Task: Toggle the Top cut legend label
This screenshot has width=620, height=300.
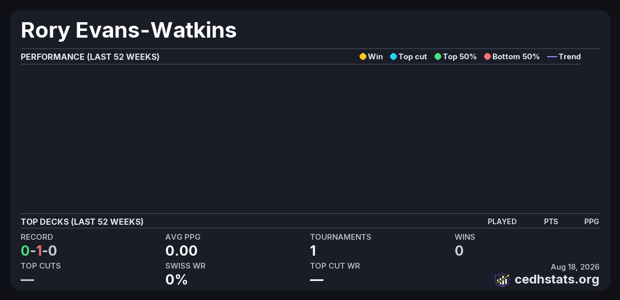Action: coord(413,57)
